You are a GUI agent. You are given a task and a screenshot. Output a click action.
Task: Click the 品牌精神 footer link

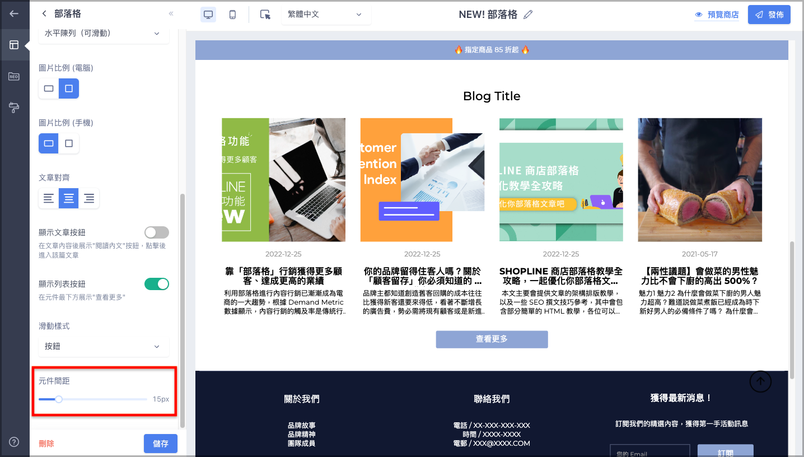coord(301,435)
